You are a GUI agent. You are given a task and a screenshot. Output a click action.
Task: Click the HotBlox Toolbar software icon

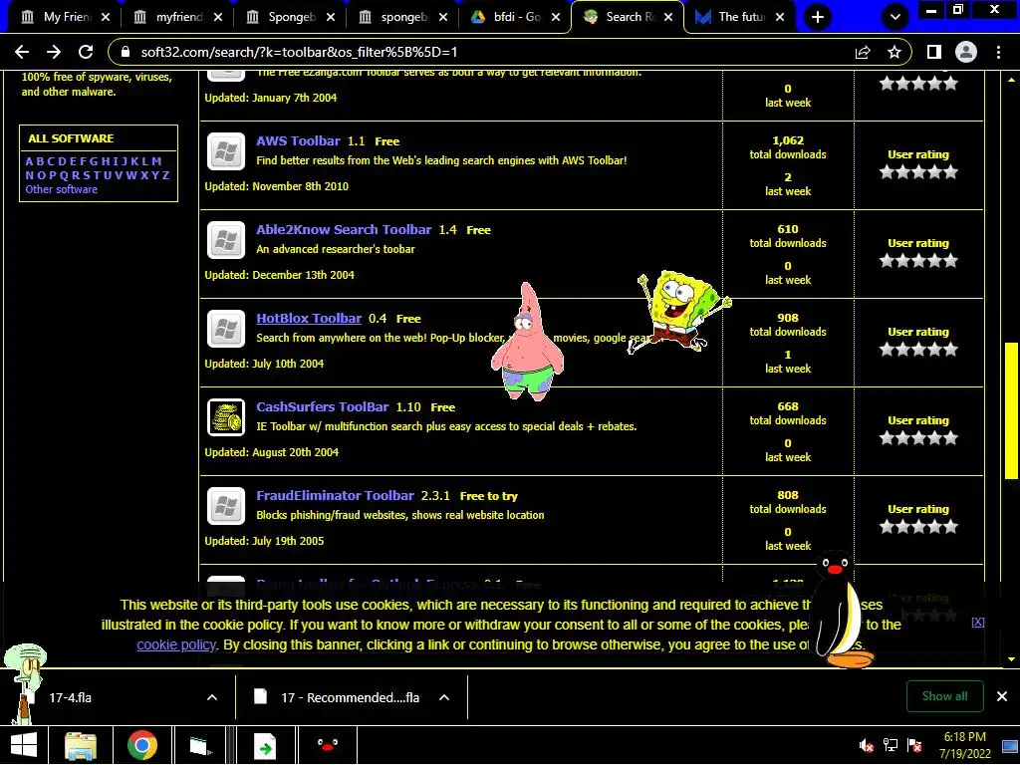226,329
